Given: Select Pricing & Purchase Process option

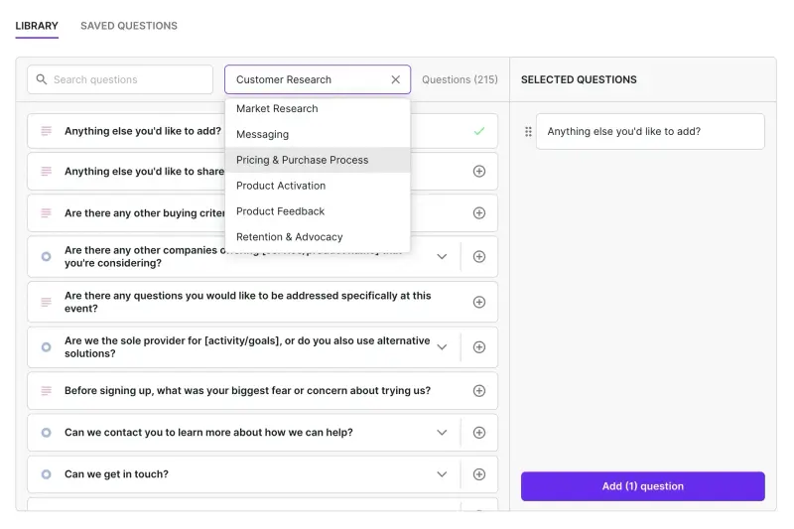Looking at the screenshot, I should [318, 160].
